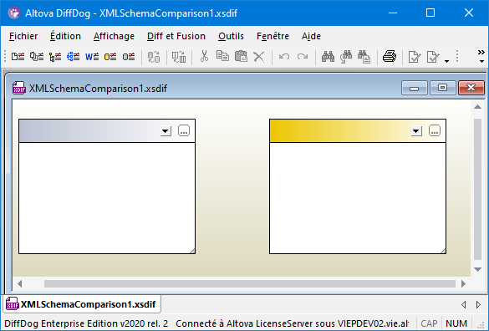The height and width of the screenshot is (331, 489).
Task: Click the Paste clipboard icon
Action: [241, 57]
